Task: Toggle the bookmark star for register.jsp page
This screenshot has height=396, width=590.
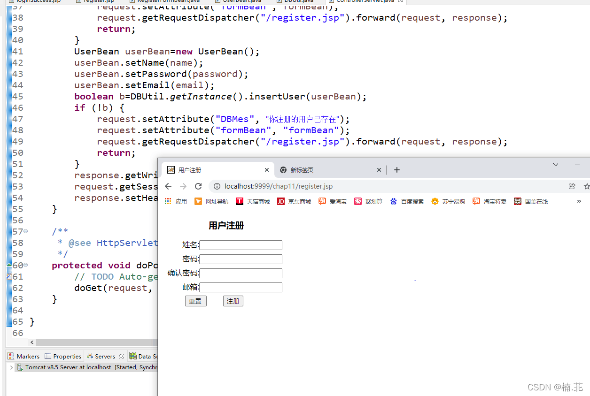Action: coord(586,186)
